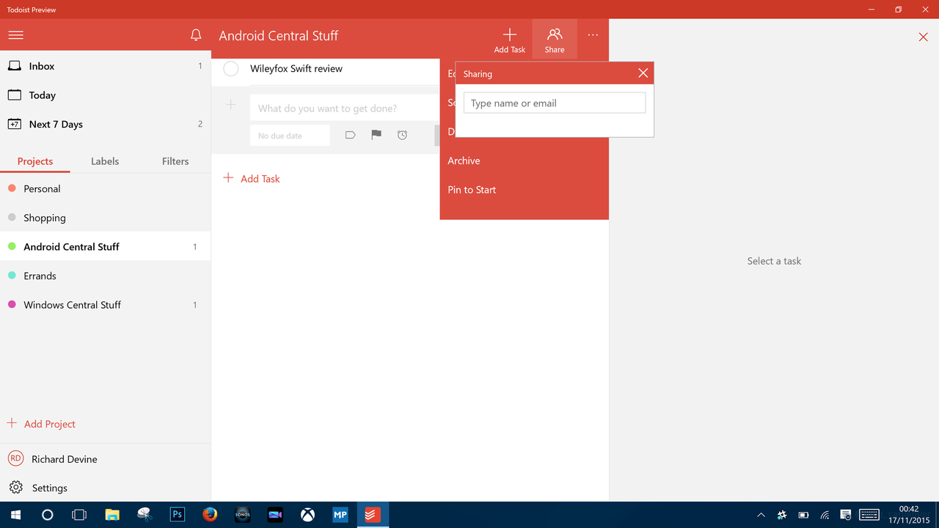This screenshot has height=528, width=939.
Task: Click the What do you want to get done field
Action: [x=345, y=108]
